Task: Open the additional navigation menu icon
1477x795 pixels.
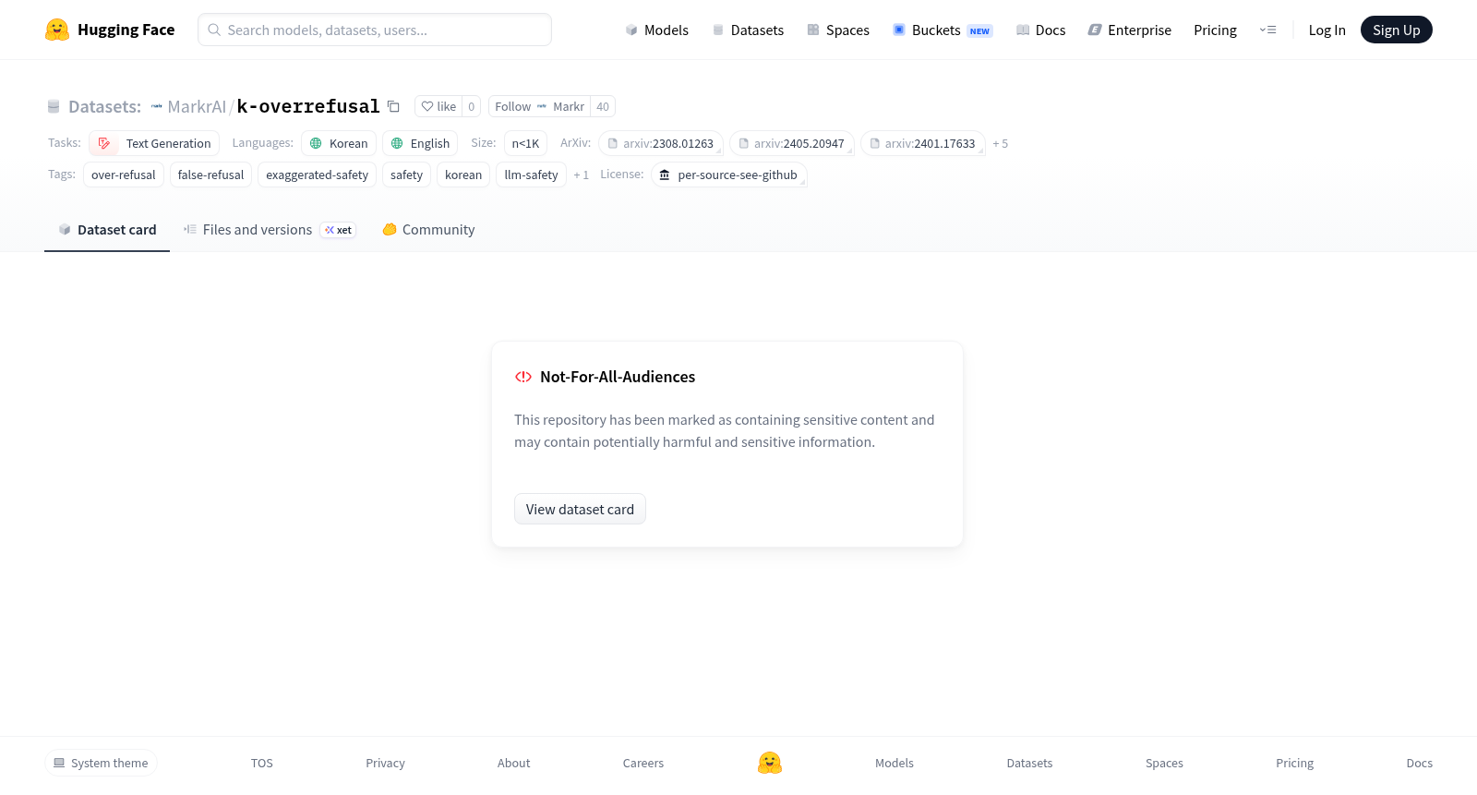Action: (x=1267, y=30)
